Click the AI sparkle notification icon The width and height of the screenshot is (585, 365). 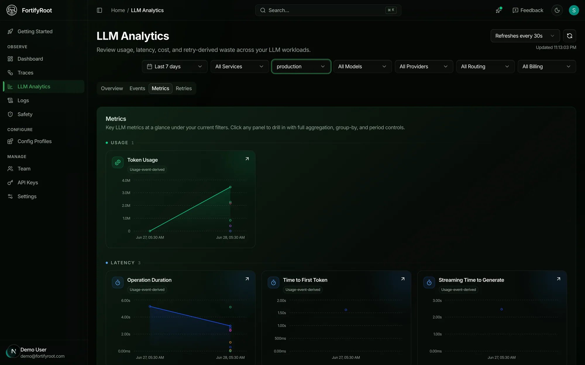coord(499,10)
